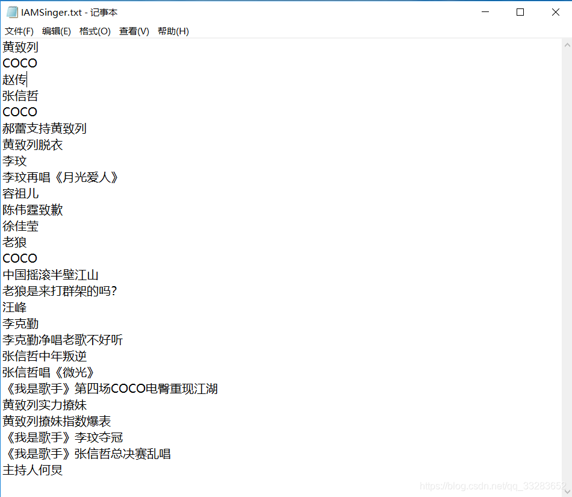Open the 编辑(E) menu
This screenshot has width=572, height=497.
click(57, 31)
